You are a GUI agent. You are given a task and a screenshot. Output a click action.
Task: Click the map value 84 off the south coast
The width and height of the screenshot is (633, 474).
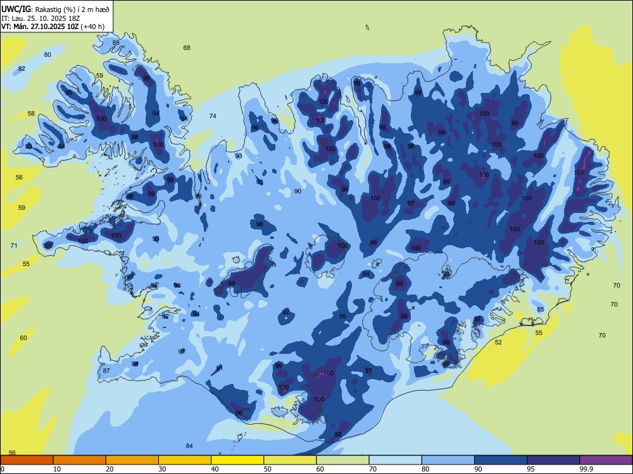pos(189,446)
